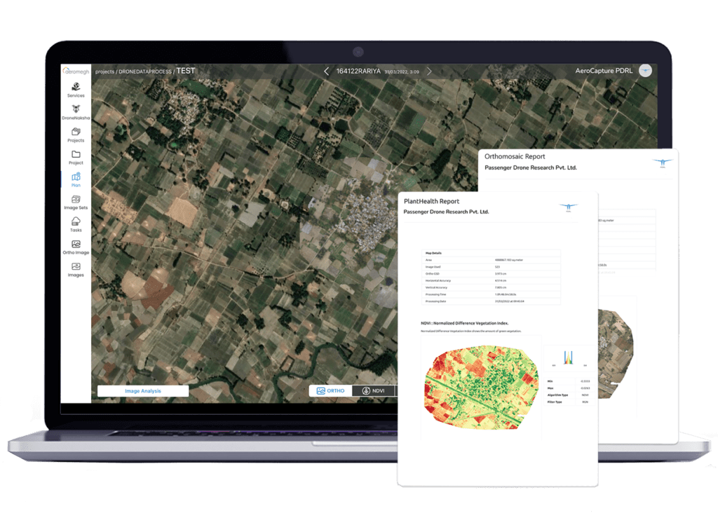Open the Plan map icon
Viewport: 718px width, 513px height.
76,177
